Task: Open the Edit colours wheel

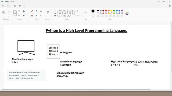Action: [x=127, y=13]
